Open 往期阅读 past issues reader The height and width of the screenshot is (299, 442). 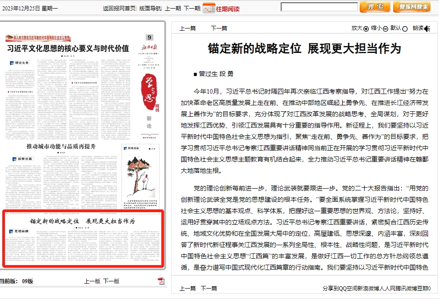(x=228, y=9)
